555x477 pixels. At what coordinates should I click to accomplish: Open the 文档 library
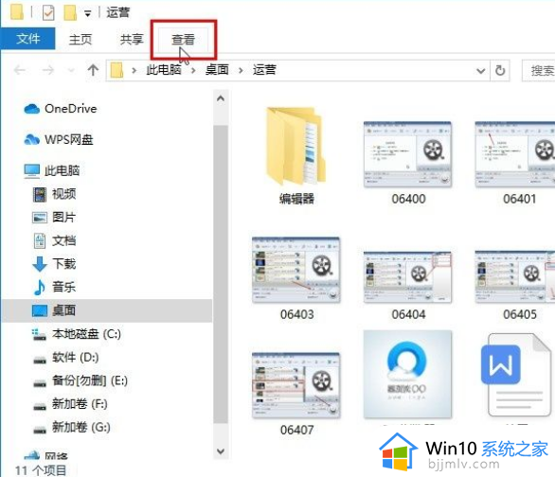tap(63, 240)
